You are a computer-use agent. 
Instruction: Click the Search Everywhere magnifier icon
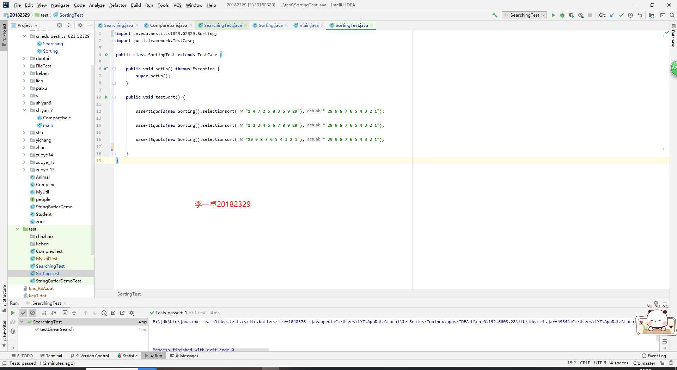click(672, 15)
